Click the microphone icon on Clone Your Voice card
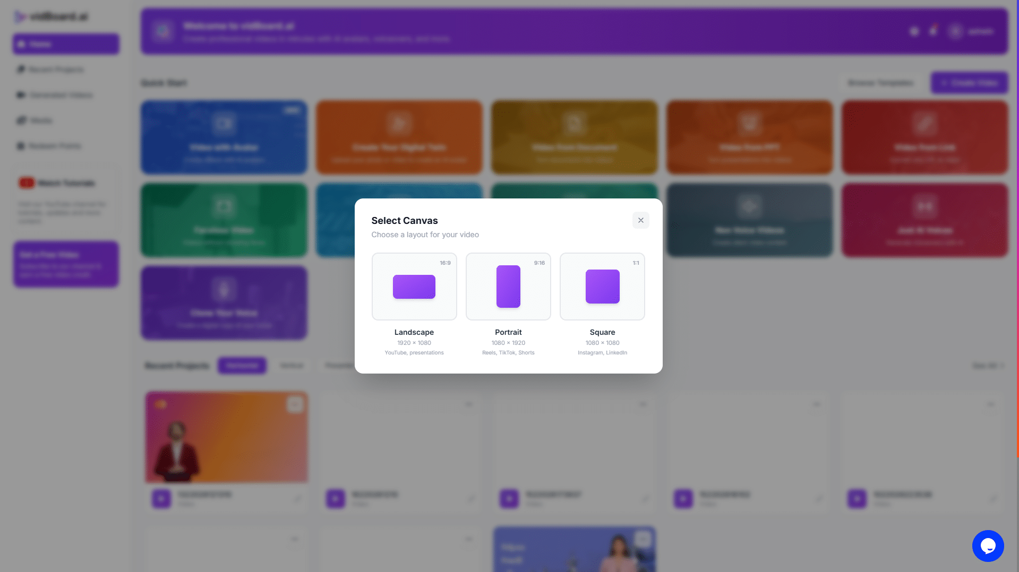 [x=224, y=289]
